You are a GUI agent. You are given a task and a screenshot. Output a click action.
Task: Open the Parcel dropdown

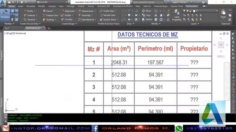(x=48, y=11)
